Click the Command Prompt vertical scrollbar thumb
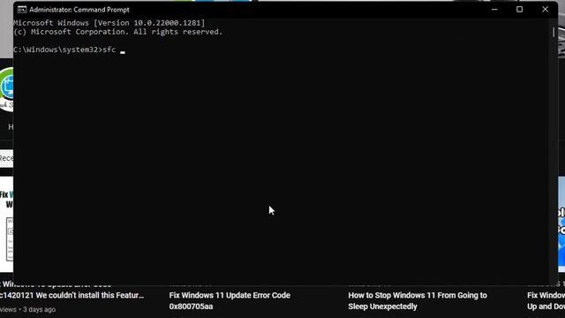This screenshot has width=565, height=318. click(x=554, y=32)
